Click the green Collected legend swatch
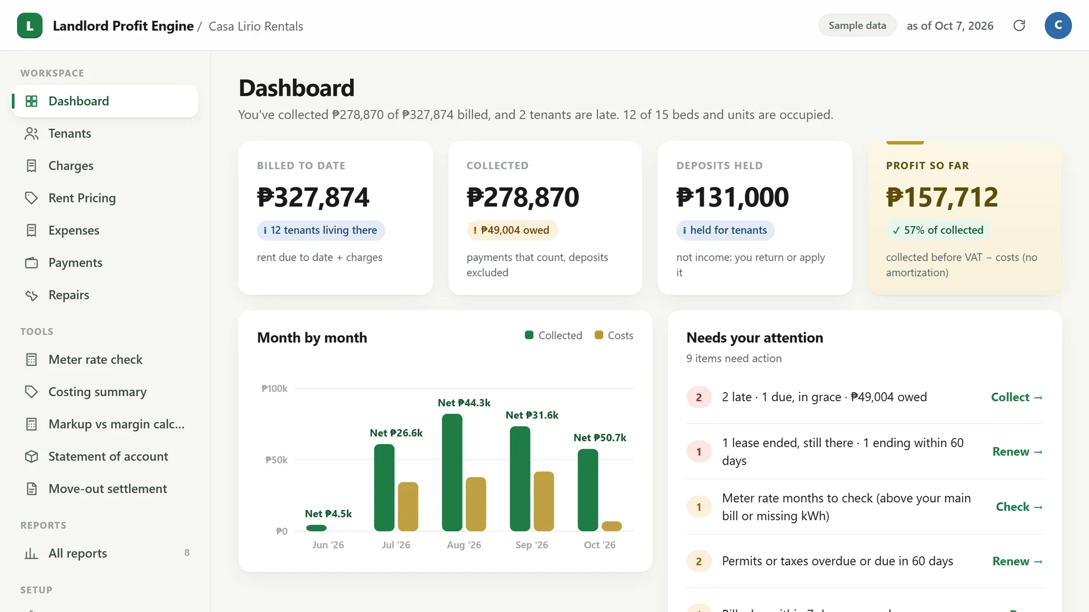Image resolution: width=1089 pixels, height=612 pixels. [x=529, y=335]
